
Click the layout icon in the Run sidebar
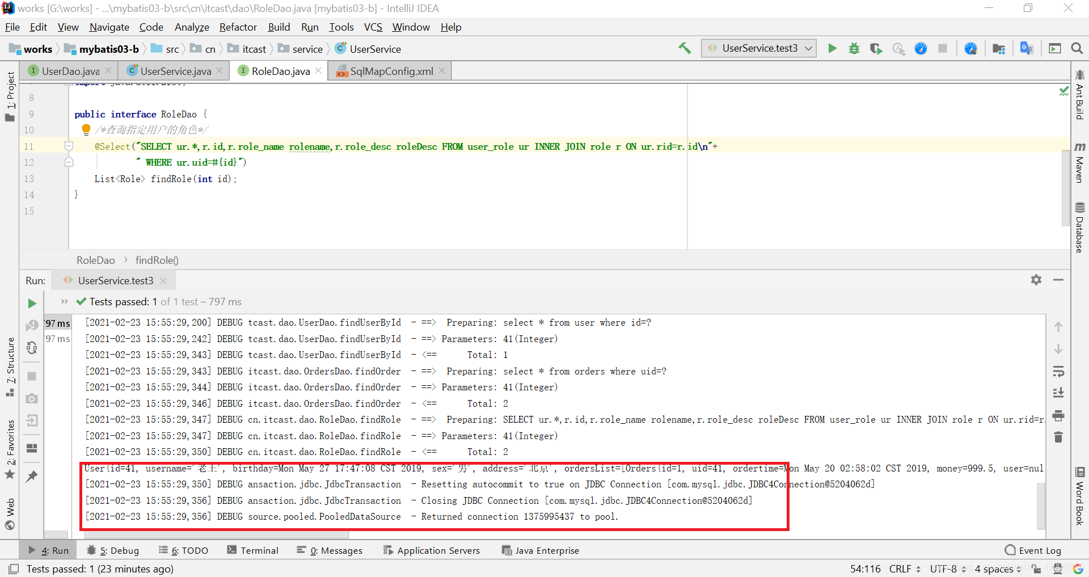pyautogui.click(x=32, y=448)
